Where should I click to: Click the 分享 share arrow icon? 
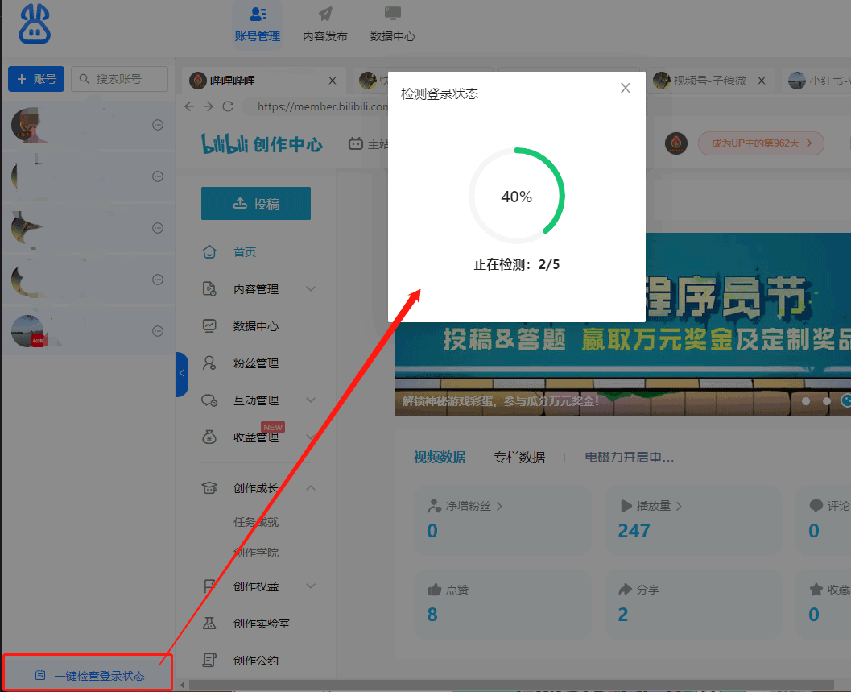[626, 590]
